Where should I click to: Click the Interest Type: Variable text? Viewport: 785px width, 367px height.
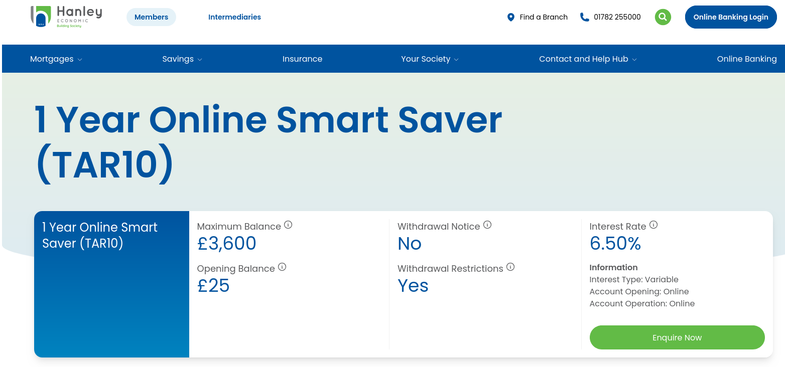(x=634, y=280)
